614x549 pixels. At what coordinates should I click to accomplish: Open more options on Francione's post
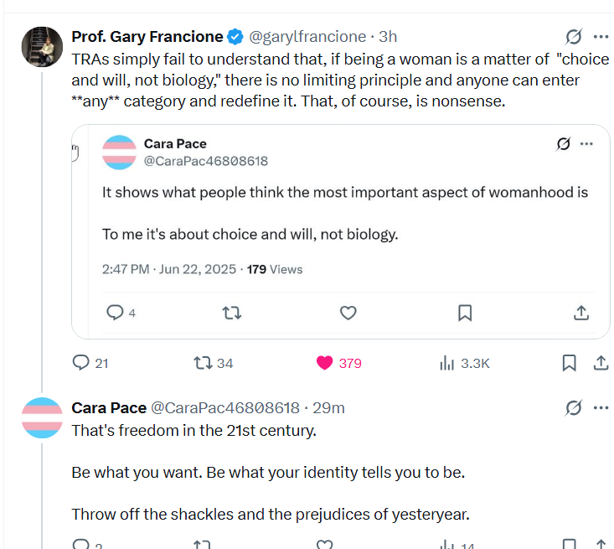point(601,37)
